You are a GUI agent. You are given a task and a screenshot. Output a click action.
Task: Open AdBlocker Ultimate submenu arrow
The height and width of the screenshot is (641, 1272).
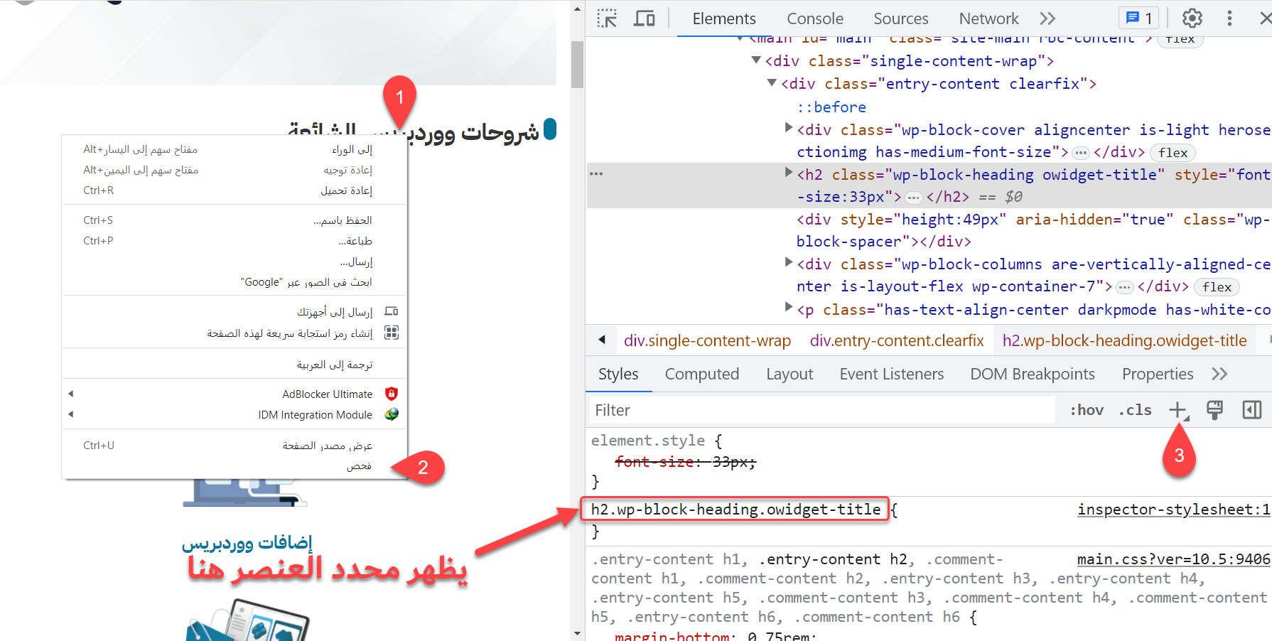(71, 394)
